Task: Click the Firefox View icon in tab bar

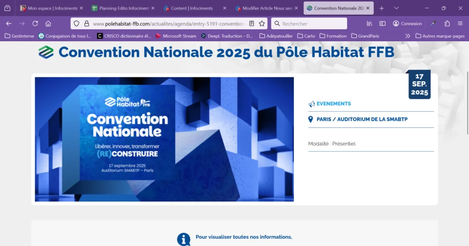Action: [x=7, y=8]
